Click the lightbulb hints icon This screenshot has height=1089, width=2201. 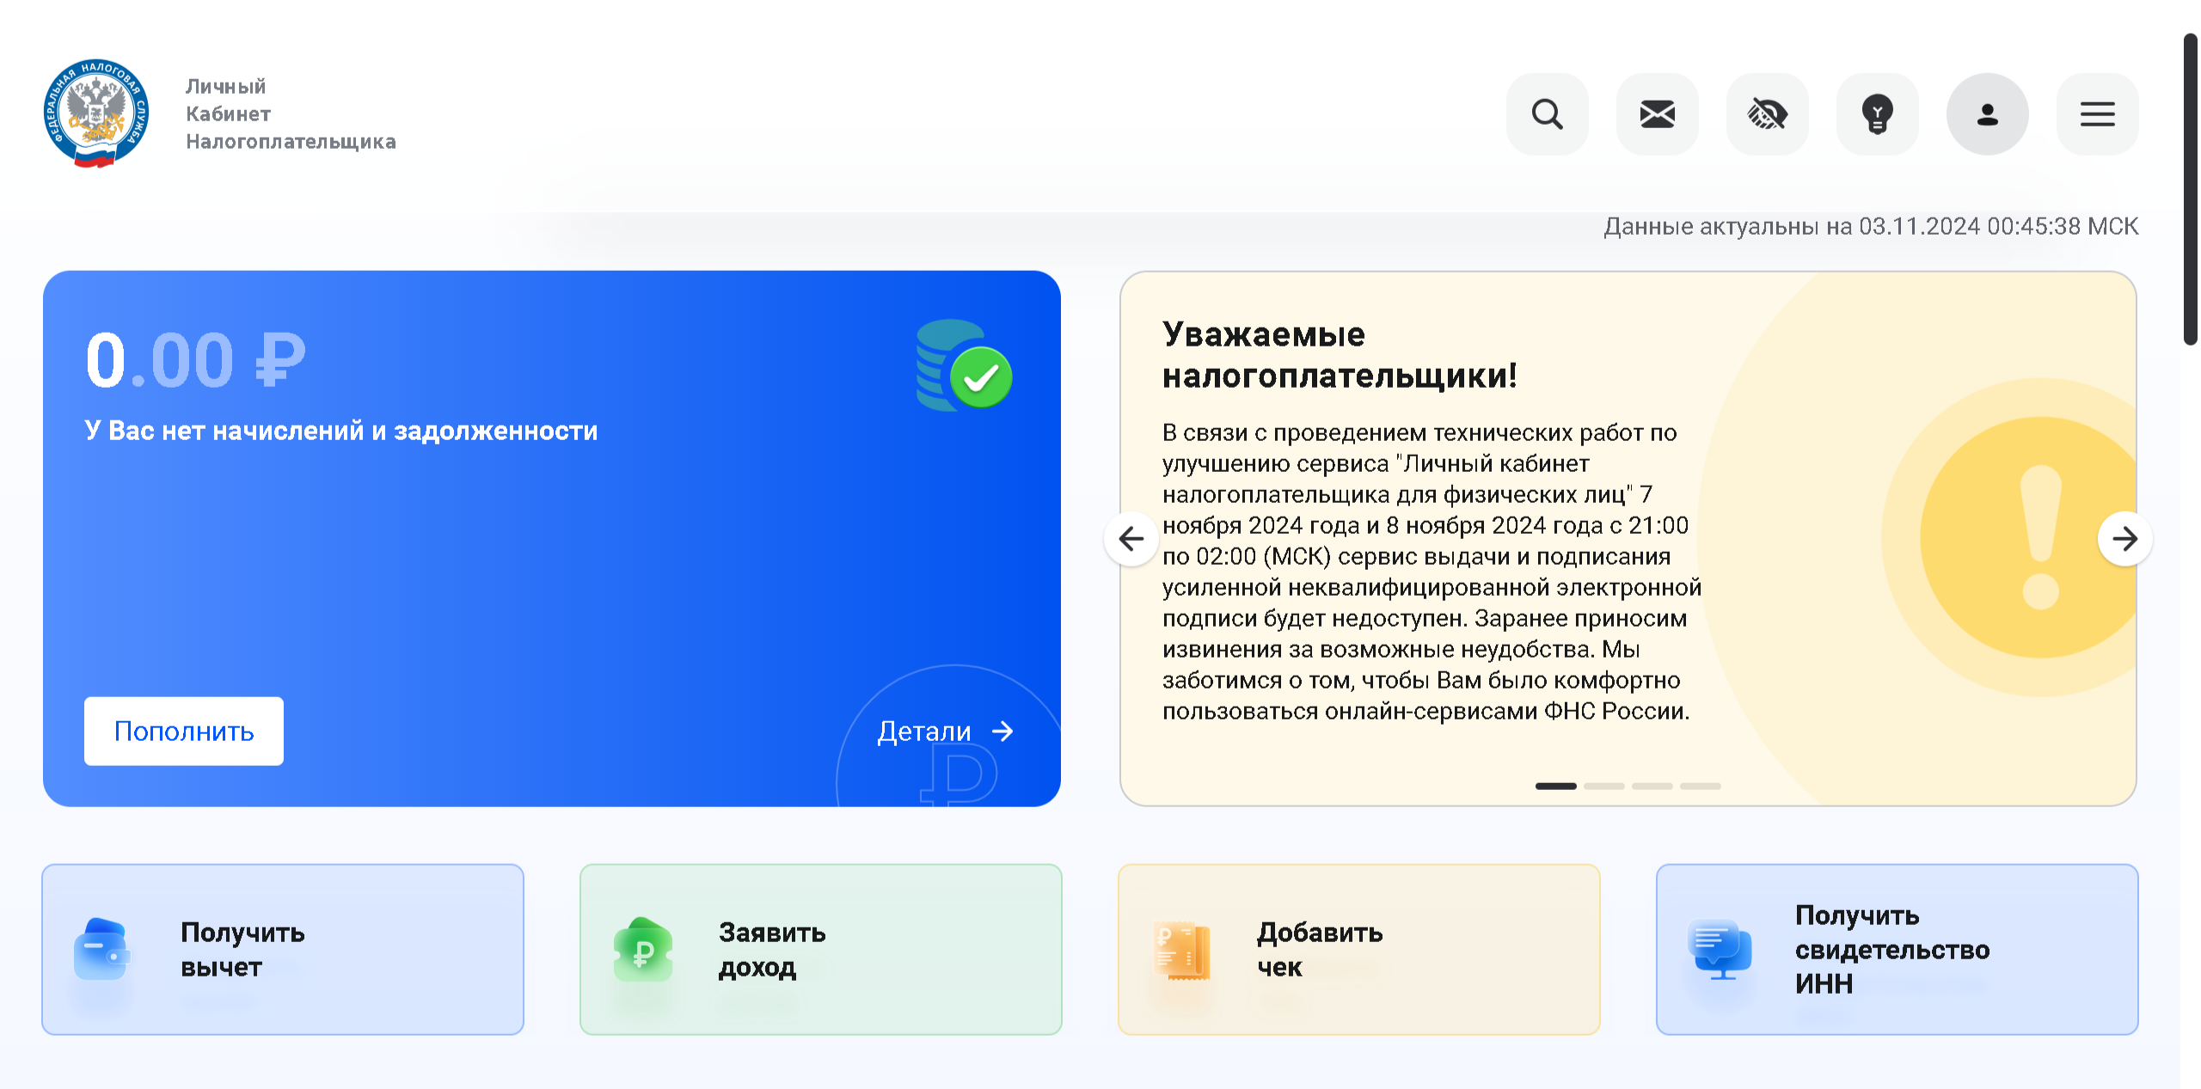(x=1877, y=114)
